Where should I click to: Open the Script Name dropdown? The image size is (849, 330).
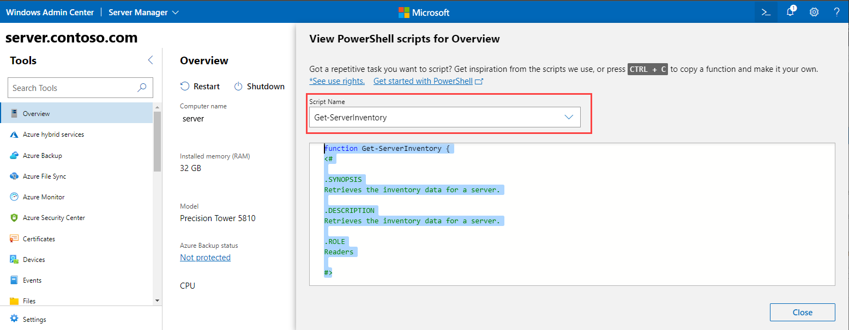(x=569, y=117)
